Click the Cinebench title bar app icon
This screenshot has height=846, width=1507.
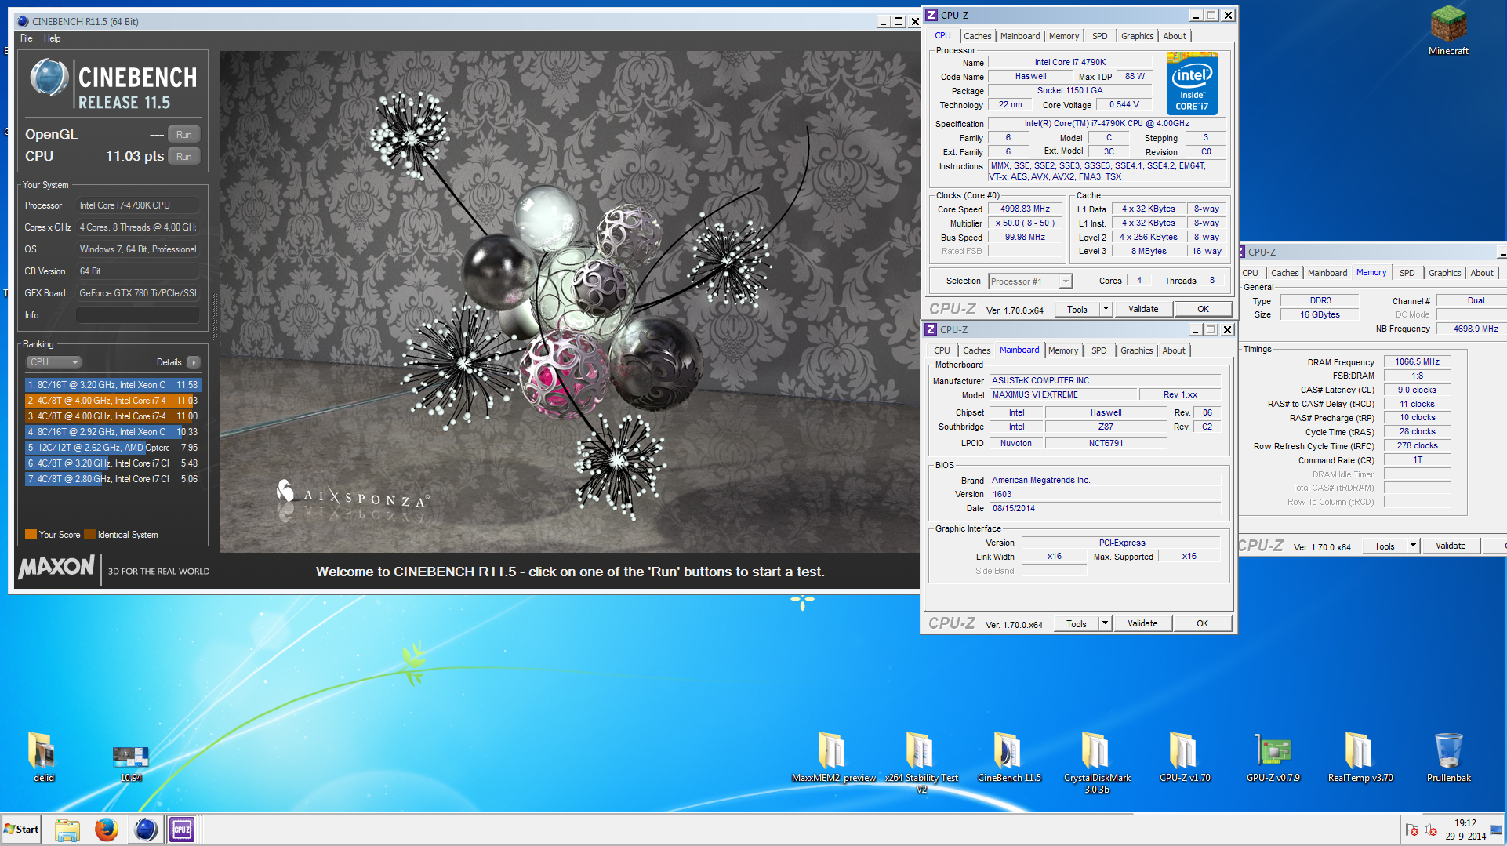(23, 21)
